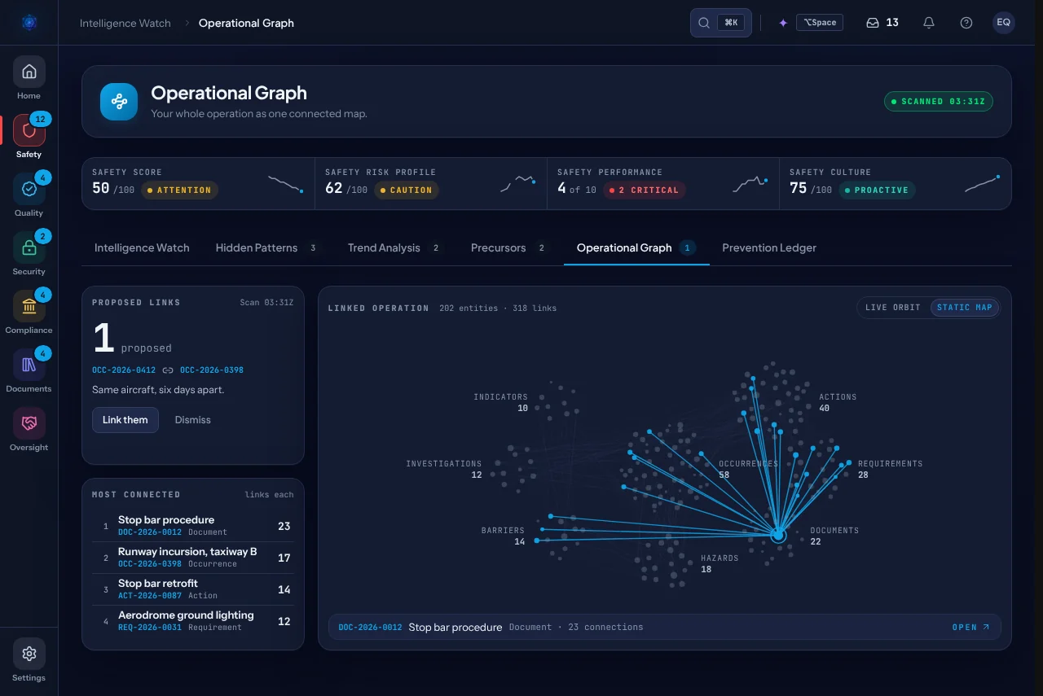Open the Trend Analysis tab
This screenshot has height=696, width=1043.
[394, 248]
